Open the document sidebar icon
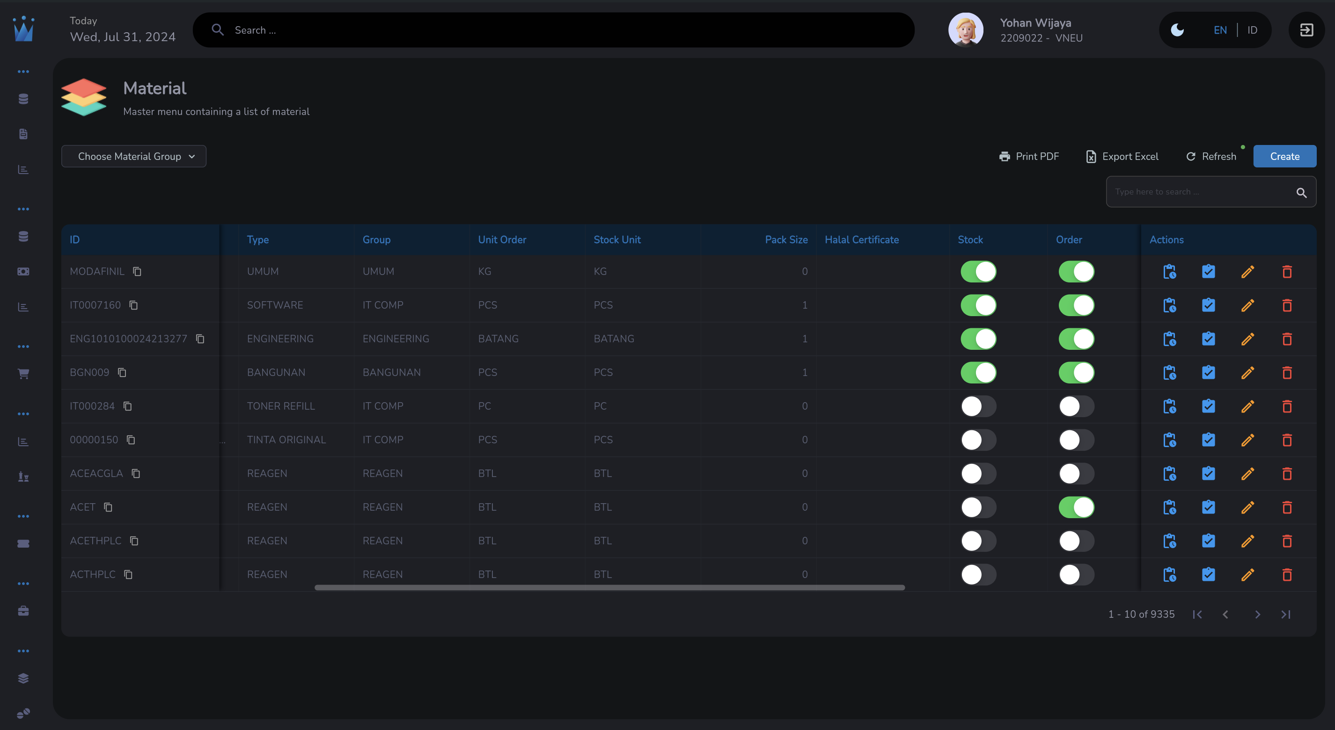This screenshot has width=1335, height=730. [x=23, y=134]
